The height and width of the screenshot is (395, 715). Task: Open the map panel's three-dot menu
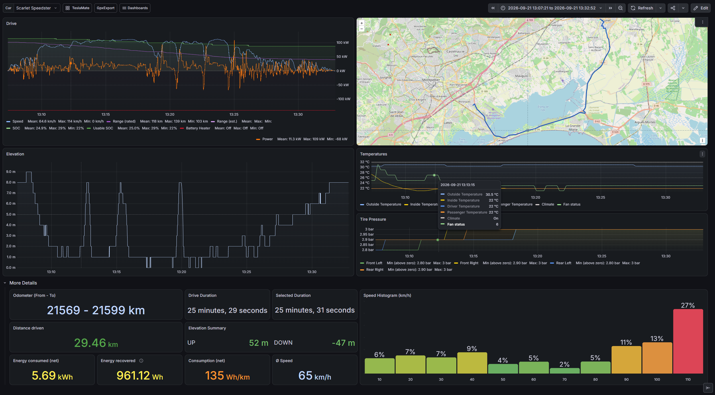(x=702, y=22)
